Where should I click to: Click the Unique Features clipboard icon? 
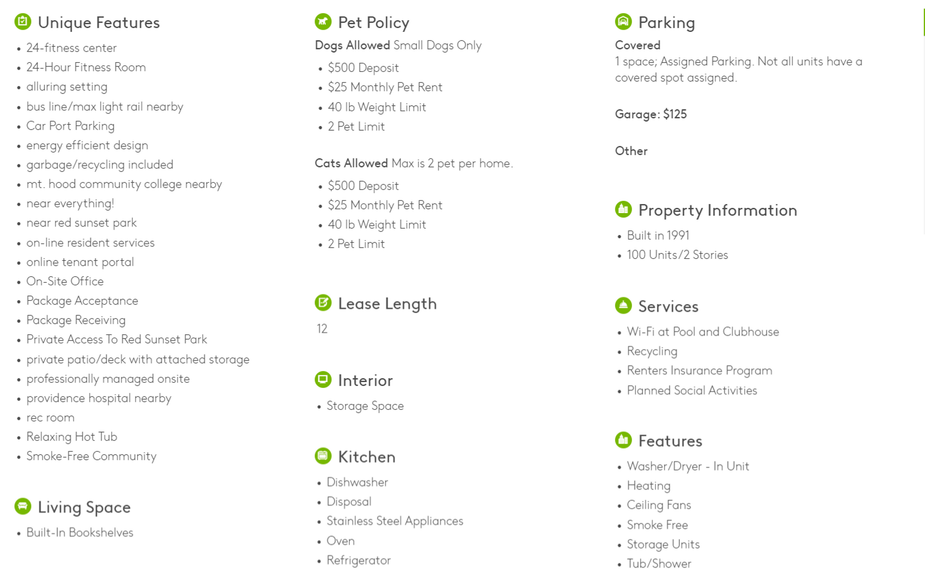click(23, 22)
